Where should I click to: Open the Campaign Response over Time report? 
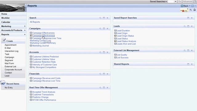(x=47, y=38)
